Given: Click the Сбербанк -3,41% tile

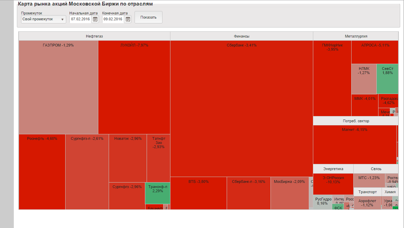Looking at the screenshot, I should (x=242, y=108).
